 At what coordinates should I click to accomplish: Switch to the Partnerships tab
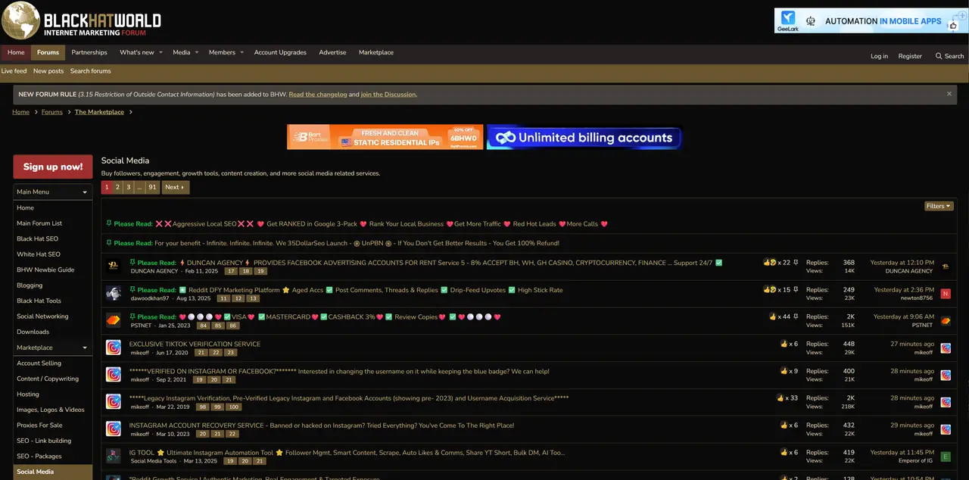click(89, 52)
